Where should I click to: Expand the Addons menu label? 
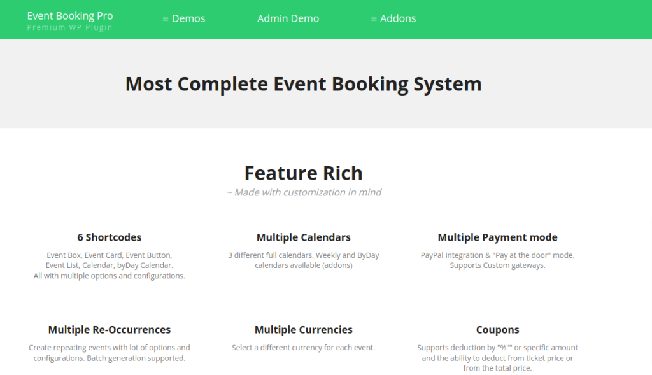398,18
